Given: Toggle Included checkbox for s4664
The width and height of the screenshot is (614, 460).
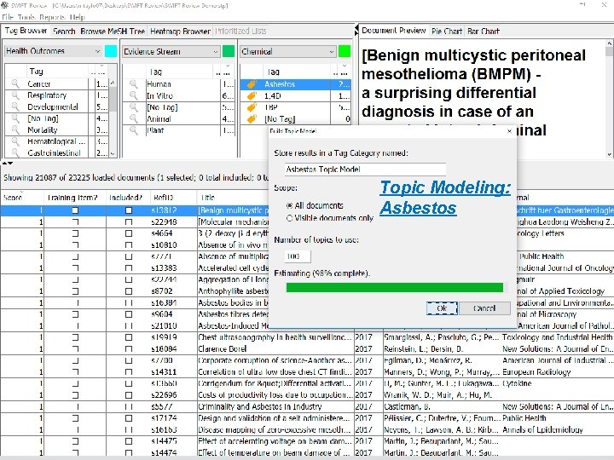Looking at the screenshot, I should coord(129,233).
